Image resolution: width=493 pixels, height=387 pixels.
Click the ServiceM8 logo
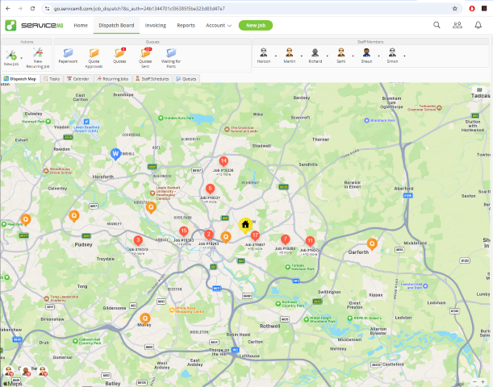(x=34, y=25)
